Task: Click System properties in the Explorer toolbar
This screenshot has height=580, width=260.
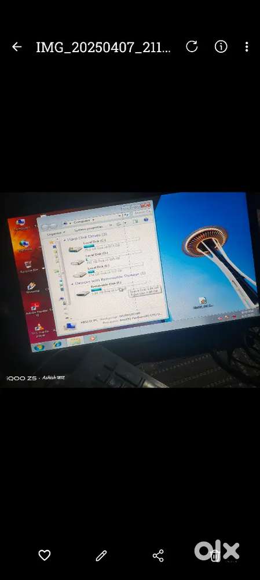Action: coord(89,229)
